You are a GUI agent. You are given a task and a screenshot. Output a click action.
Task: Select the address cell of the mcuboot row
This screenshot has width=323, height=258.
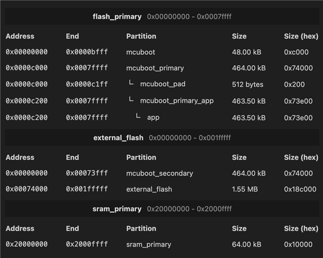click(x=27, y=52)
